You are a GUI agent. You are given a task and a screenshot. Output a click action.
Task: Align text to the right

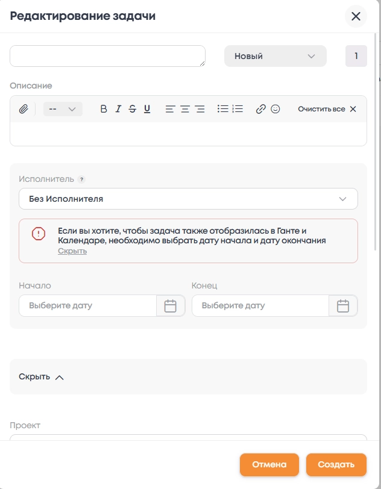[200, 109]
